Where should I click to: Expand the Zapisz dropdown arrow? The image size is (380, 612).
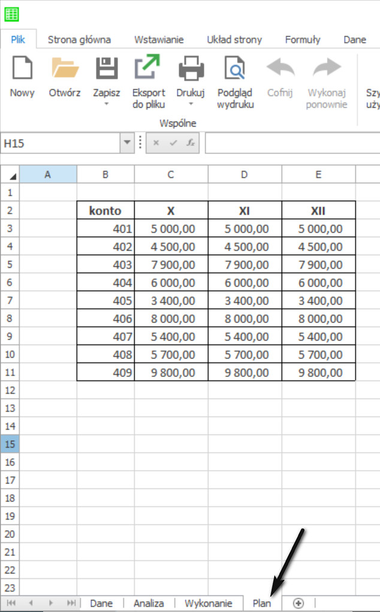pos(107,104)
